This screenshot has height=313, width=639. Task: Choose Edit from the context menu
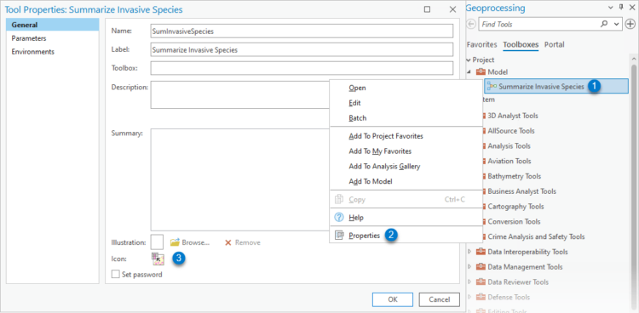[x=406, y=103]
